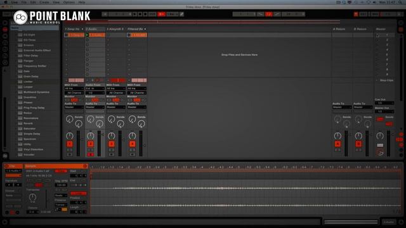Open track 2 Audio To Master dropdown
406x228 pixels.
95,107
